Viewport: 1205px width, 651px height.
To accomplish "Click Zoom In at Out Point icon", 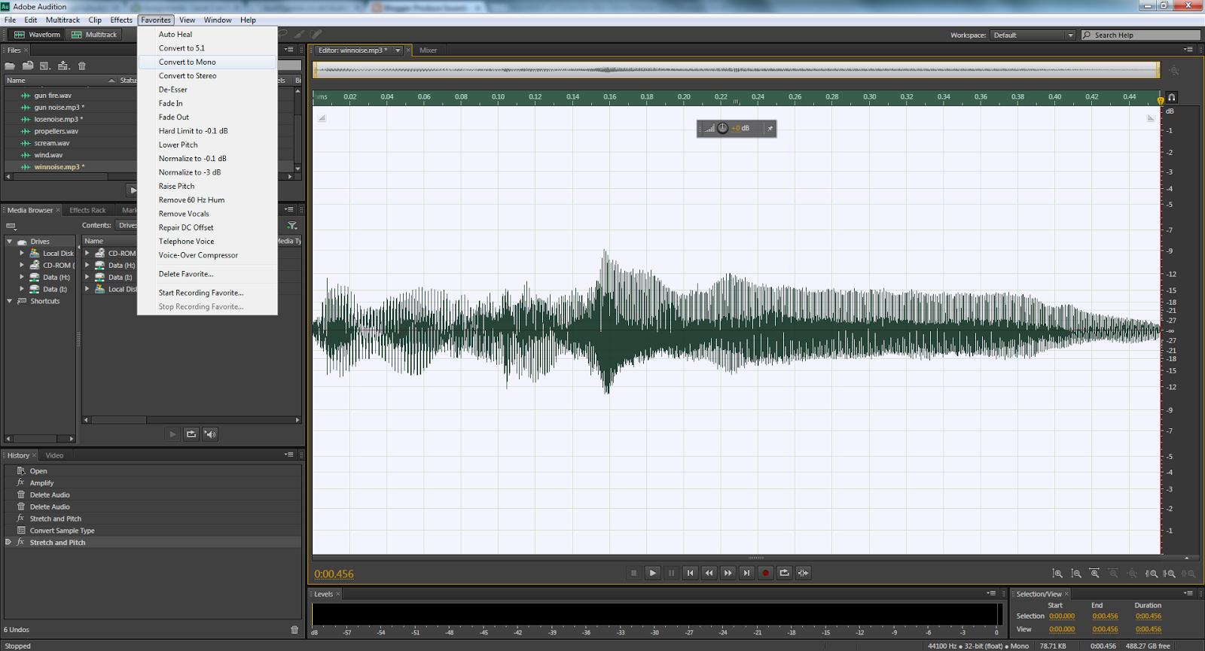I will point(1170,573).
